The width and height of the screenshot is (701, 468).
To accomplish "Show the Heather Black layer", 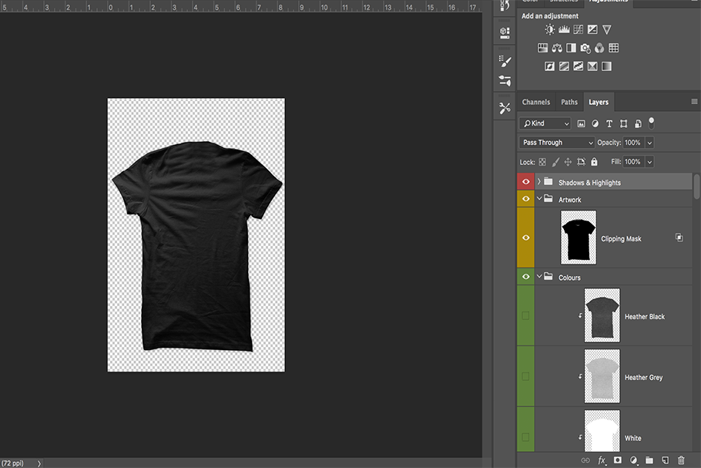I will coord(526,316).
